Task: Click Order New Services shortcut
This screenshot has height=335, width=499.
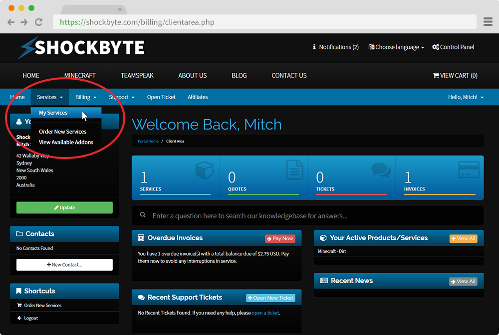Action: [x=42, y=305]
